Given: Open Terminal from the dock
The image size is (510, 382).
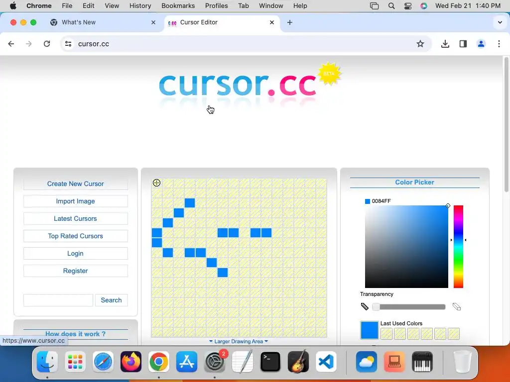Looking at the screenshot, I should coord(270,362).
